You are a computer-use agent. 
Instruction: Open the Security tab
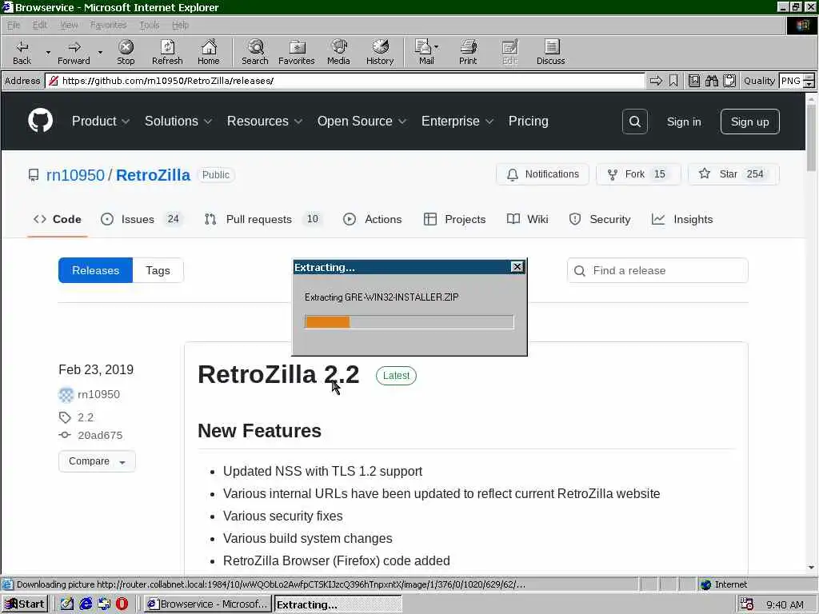pyautogui.click(x=600, y=219)
